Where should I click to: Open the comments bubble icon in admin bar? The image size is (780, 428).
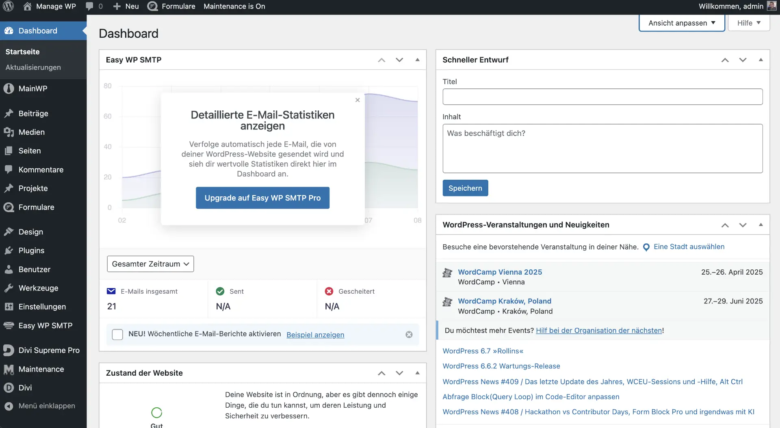(x=89, y=6)
